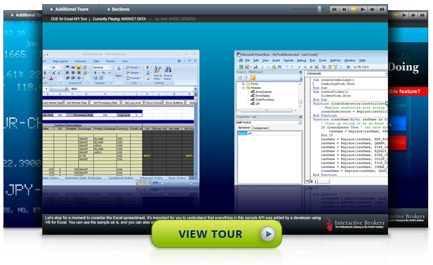Click Show Errors button in spreadsheet

tap(153, 103)
